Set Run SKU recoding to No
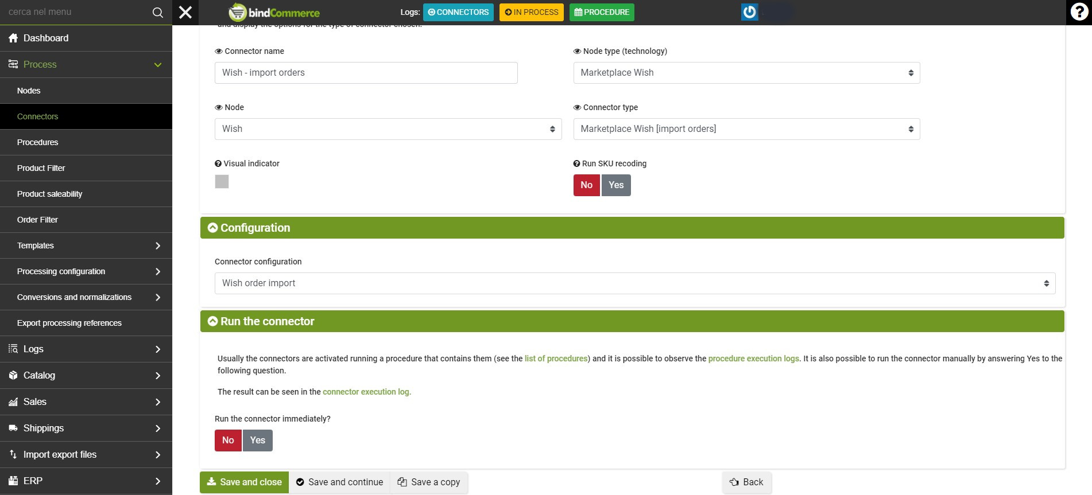 tap(586, 185)
